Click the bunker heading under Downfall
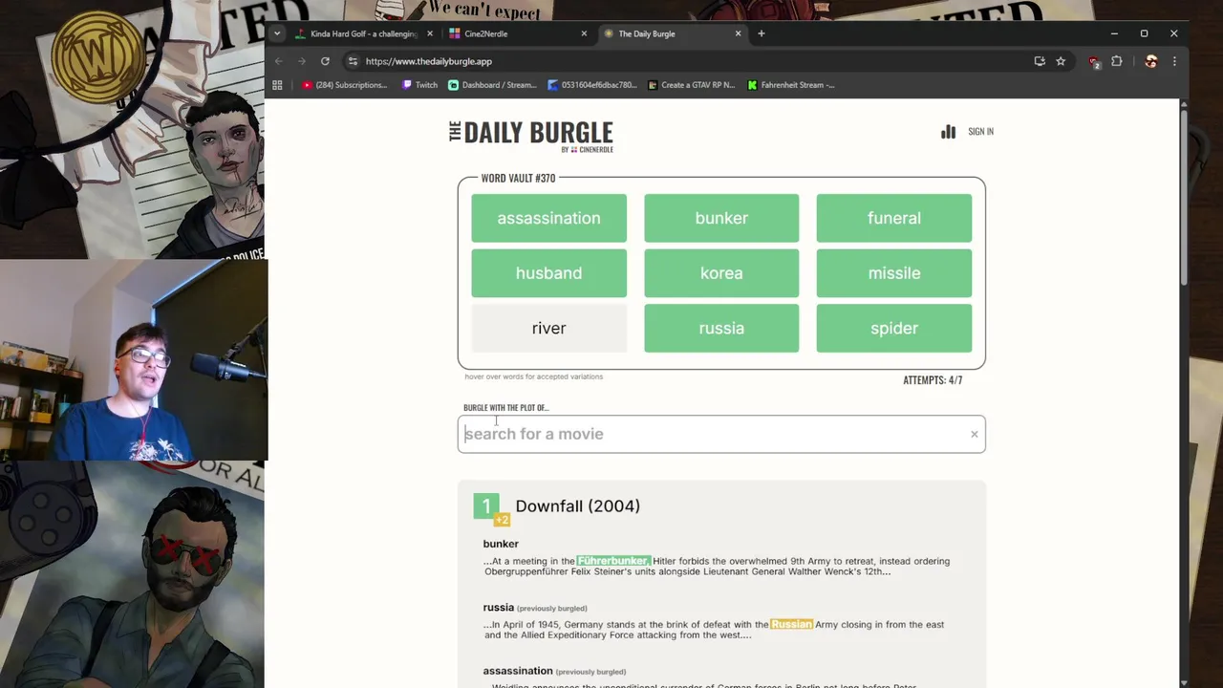This screenshot has height=688, width=1223. coord(501,544)
